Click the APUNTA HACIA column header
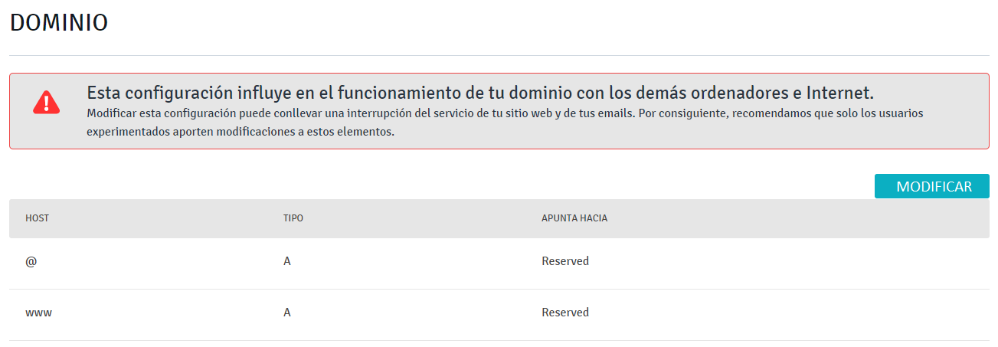Viewport: 998px width, 347px height. pos(574,218)
